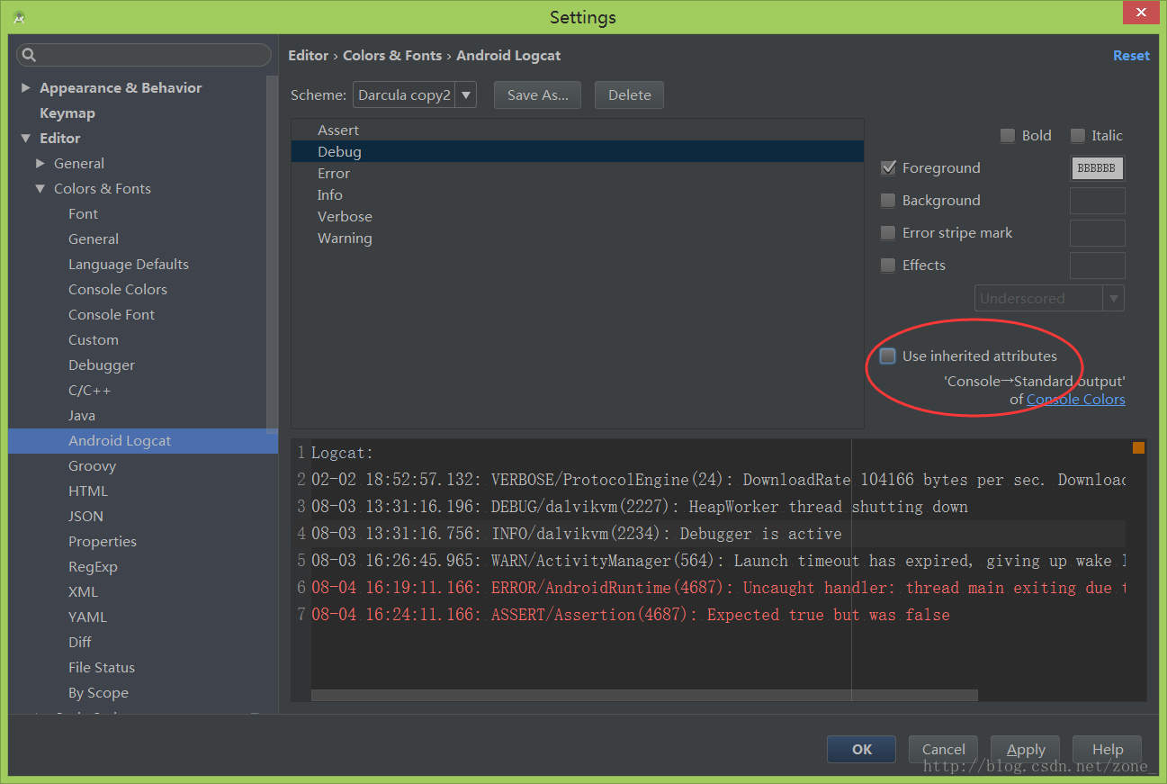Toggle the Bold checkbox
Image resolution: width=1167 pixels, height=784 pixels.
tap(1009, 136)
